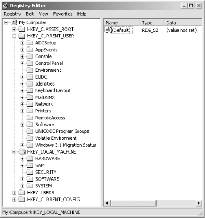The height and width of the screenshot is (218, 205).
Task: Expand the AppEvents key
Action: point(22,50)
